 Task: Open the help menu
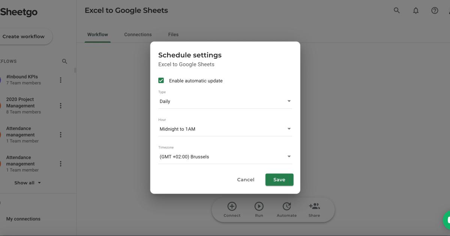click(434, 10)
